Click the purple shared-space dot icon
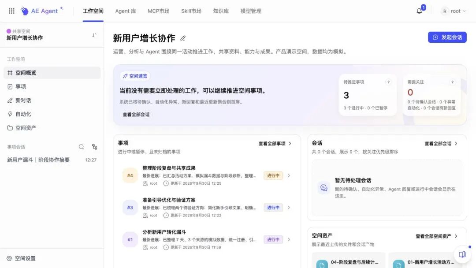 (9, 31)
